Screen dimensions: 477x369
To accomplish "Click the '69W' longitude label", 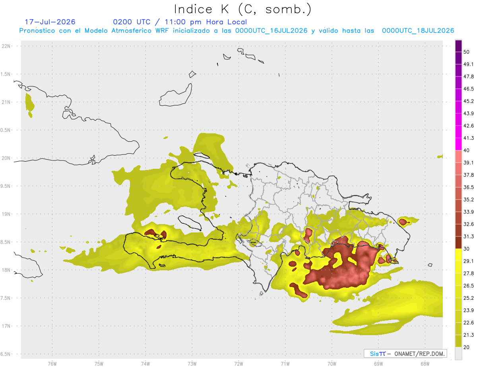I will point(378,363).
